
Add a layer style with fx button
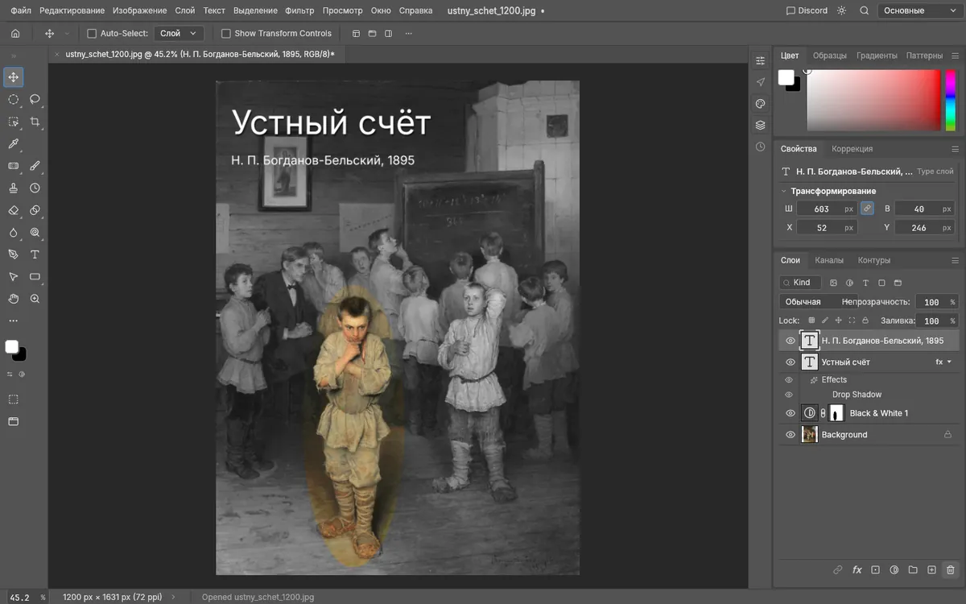(x=857, y=569)
